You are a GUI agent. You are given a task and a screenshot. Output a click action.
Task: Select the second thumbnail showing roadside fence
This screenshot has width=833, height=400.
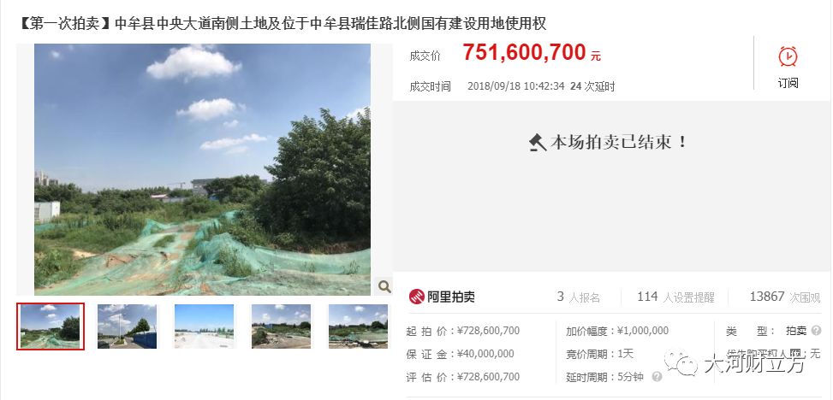127,326
